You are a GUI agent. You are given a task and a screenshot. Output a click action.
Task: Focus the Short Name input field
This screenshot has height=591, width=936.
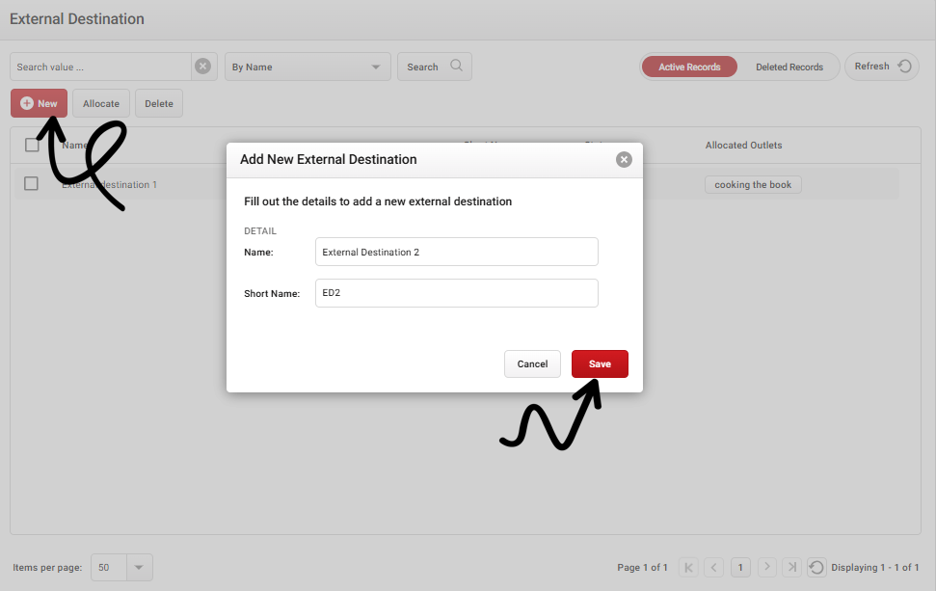tap(456, 293)
